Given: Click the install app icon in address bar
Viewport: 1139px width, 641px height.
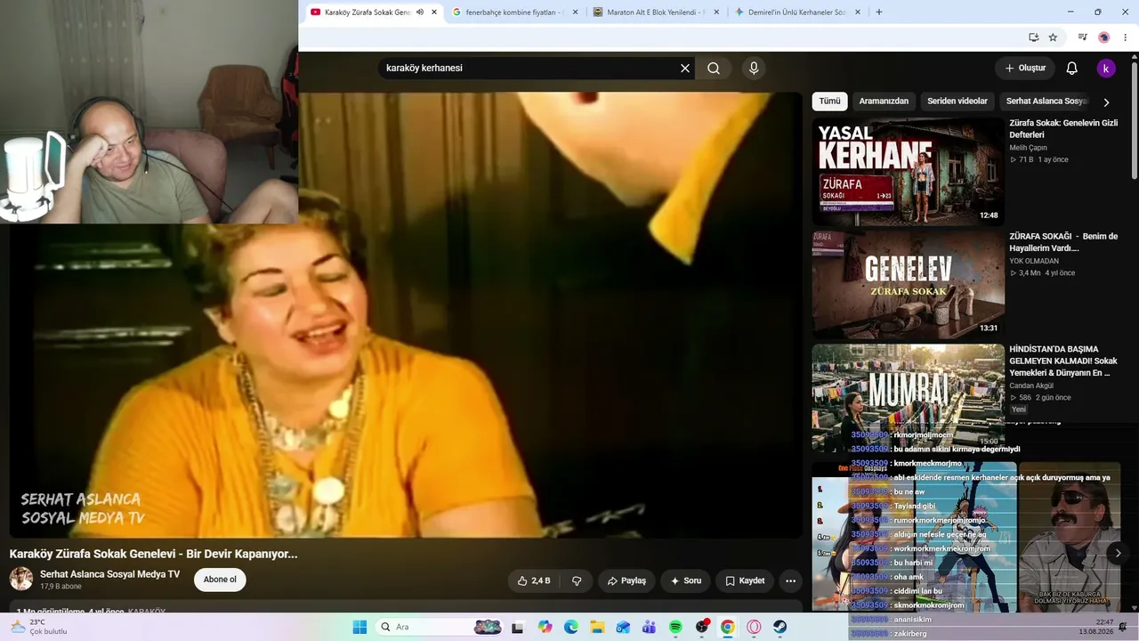Looking at the screenshot, I should (1033, 37).
